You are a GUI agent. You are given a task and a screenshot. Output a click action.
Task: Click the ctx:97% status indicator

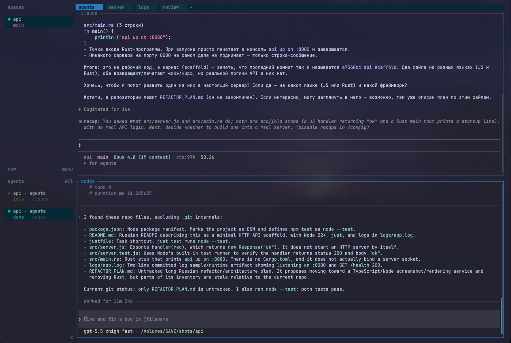click(186, 157)
